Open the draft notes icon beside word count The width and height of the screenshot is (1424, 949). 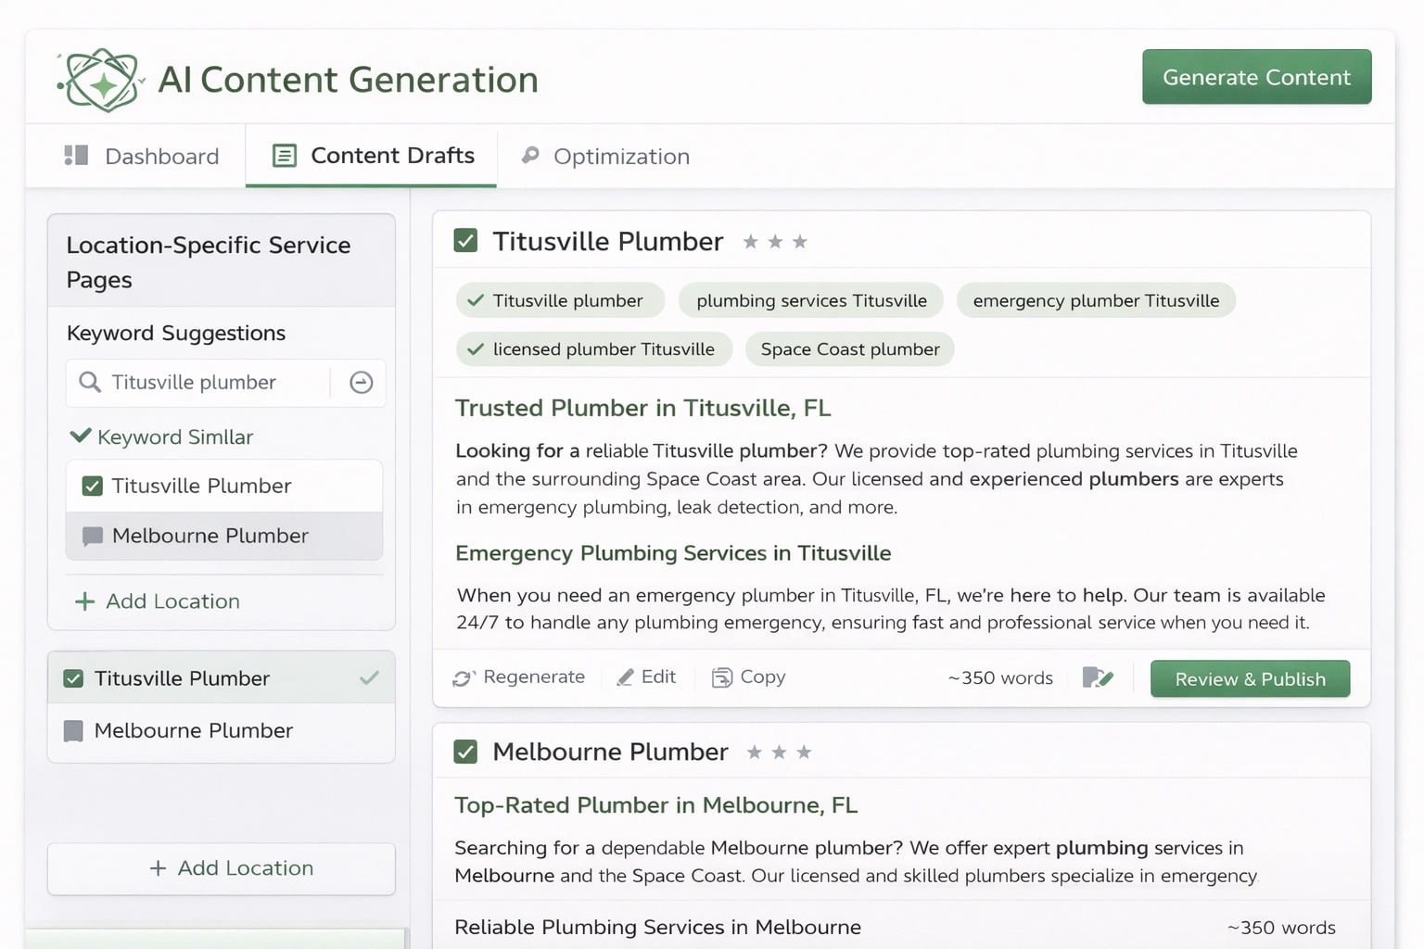click(1099, 677)
